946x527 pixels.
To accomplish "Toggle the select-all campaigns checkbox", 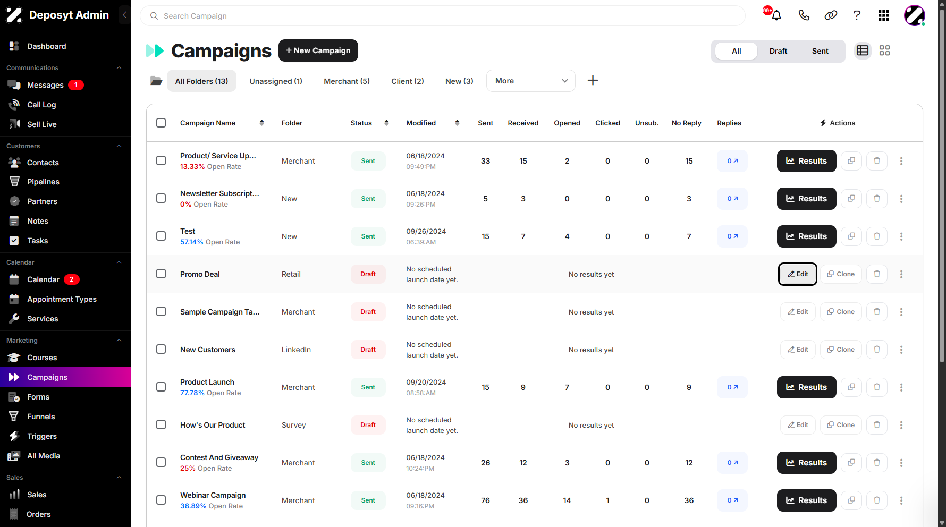I will [161, 123].
